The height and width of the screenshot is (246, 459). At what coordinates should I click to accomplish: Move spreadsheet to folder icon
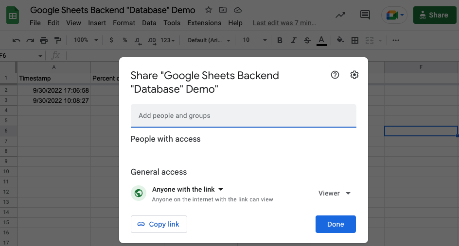pos(223,10)
